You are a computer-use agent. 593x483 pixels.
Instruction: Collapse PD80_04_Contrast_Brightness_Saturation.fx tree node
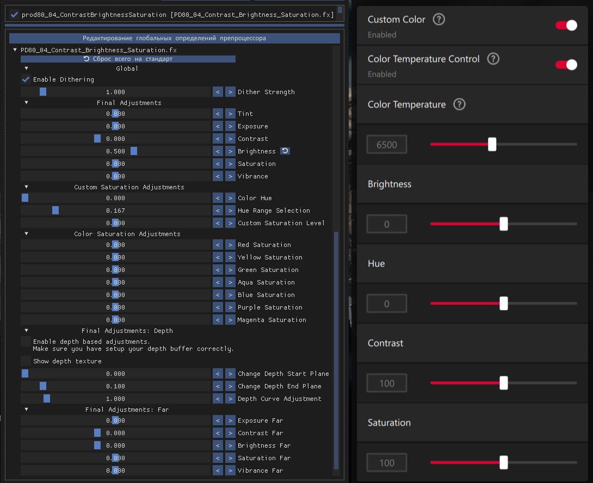(x=15, y=50)
